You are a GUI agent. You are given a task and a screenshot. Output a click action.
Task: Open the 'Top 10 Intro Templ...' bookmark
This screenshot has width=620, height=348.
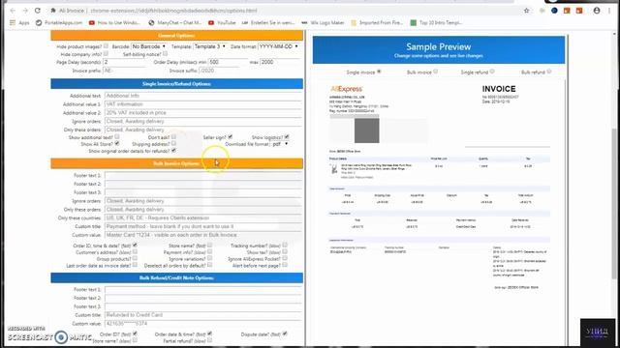point(436,23)
